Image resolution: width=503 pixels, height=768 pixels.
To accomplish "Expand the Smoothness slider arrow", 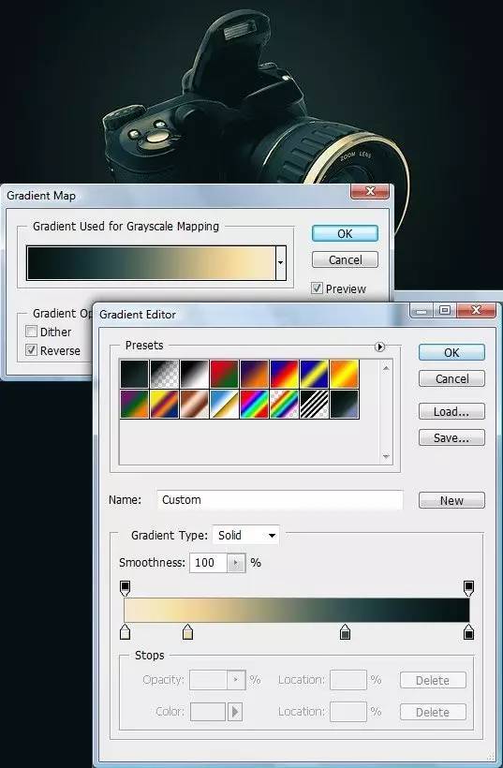I will pos(236,563).
